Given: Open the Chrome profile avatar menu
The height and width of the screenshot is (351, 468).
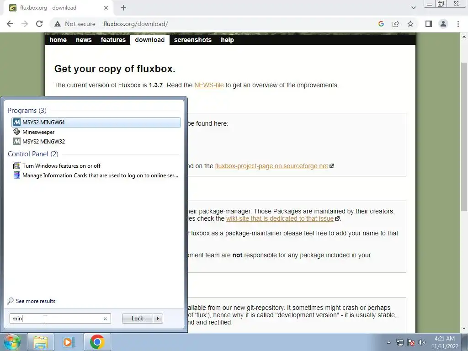Looking at the screenshot, I should click(x=443, y=24).
